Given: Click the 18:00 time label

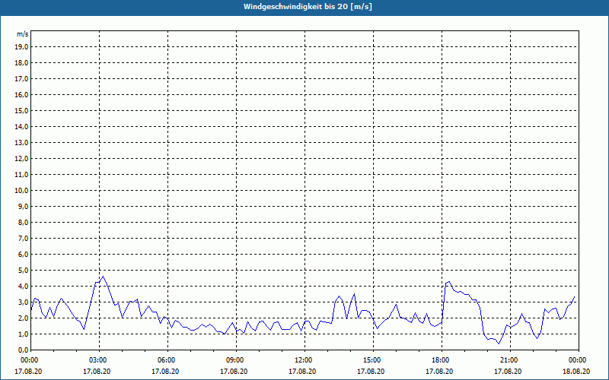Looking at the screenshot, I should pyautogui.click(x=442, y=360).
